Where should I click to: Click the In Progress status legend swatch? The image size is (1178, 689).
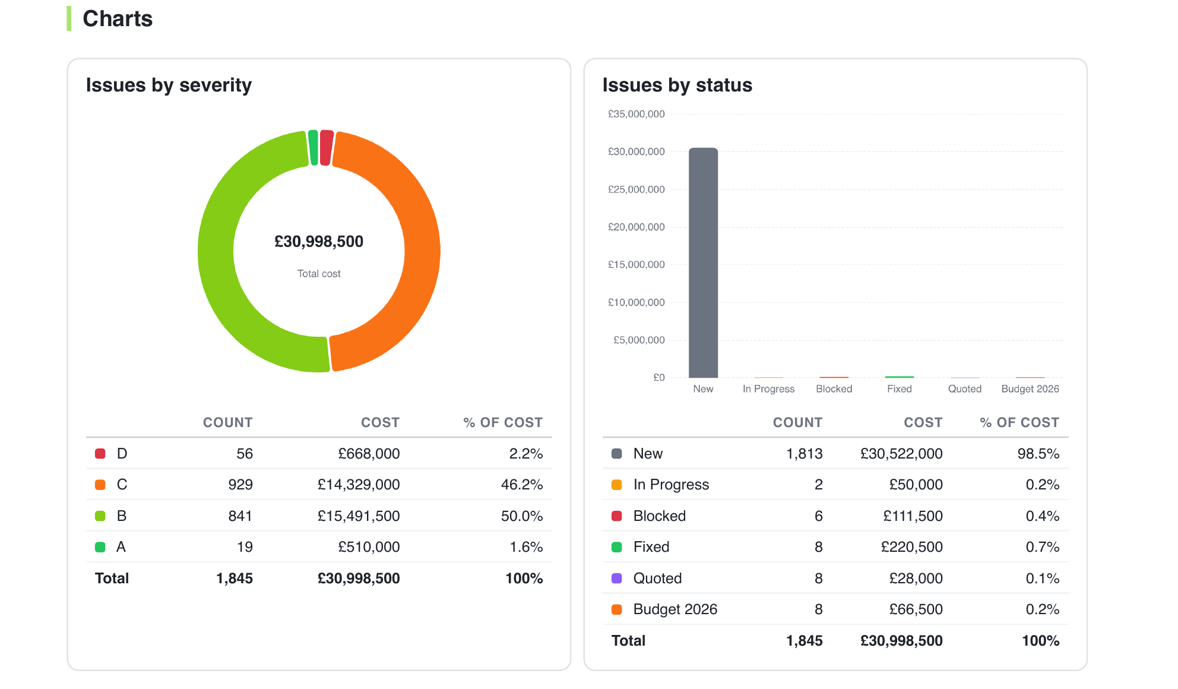point(617,485)
